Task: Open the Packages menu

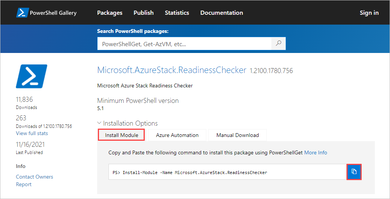Action: tap(110, 12)
